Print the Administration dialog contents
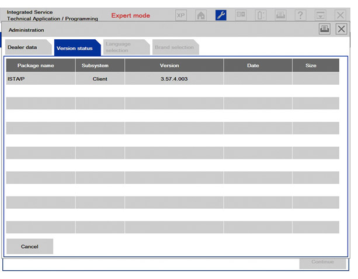358x279 pixels. (324, 29)
